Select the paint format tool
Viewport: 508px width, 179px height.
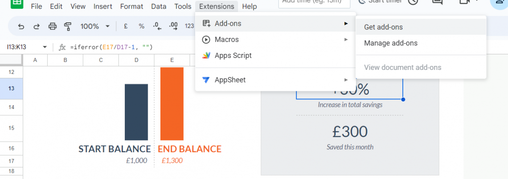click(68, 26)
